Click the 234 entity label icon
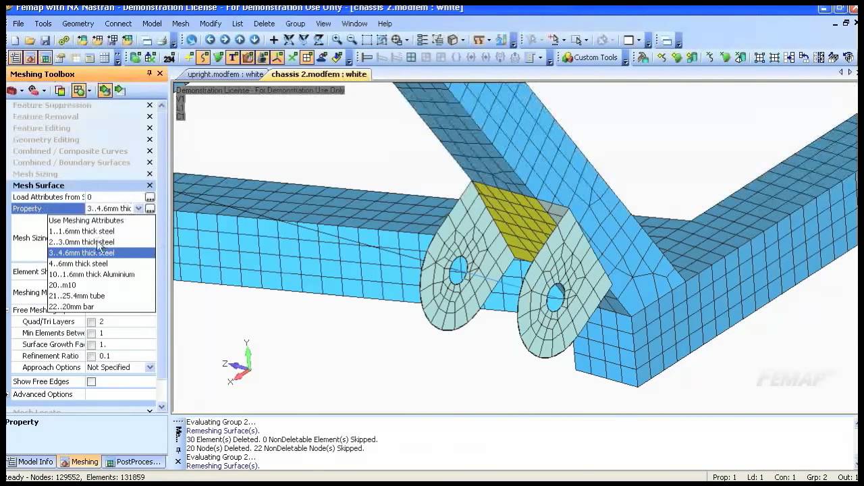The width and height of the screenshot is (864, 486). 169,58
